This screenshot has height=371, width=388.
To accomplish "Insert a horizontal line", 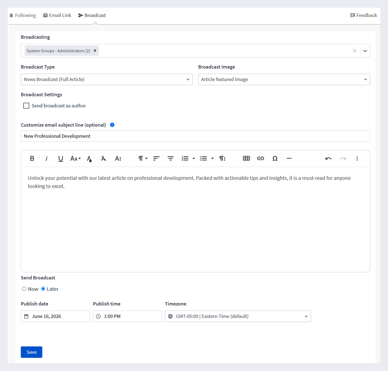I will point(289,158).
